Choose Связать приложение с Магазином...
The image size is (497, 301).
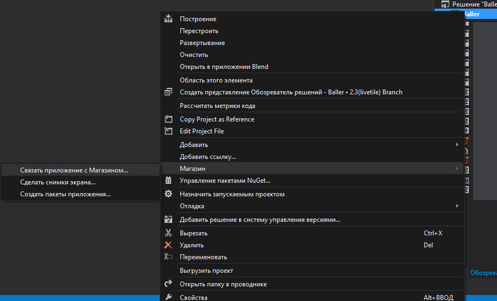(81, 170)
